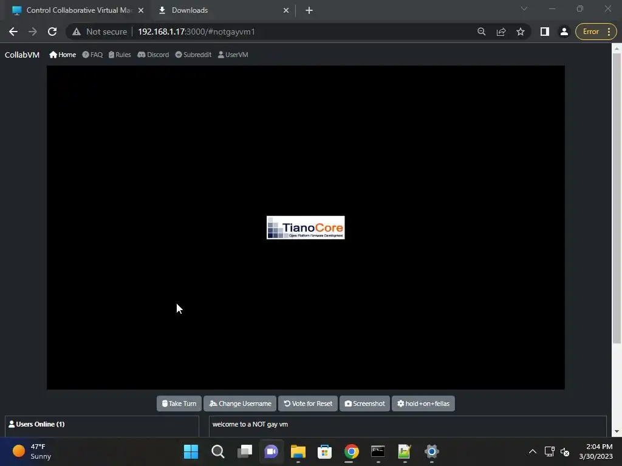Open the zoom magnifier in address bar
Viewport: 622px width, 466px height.
point(482,32)
